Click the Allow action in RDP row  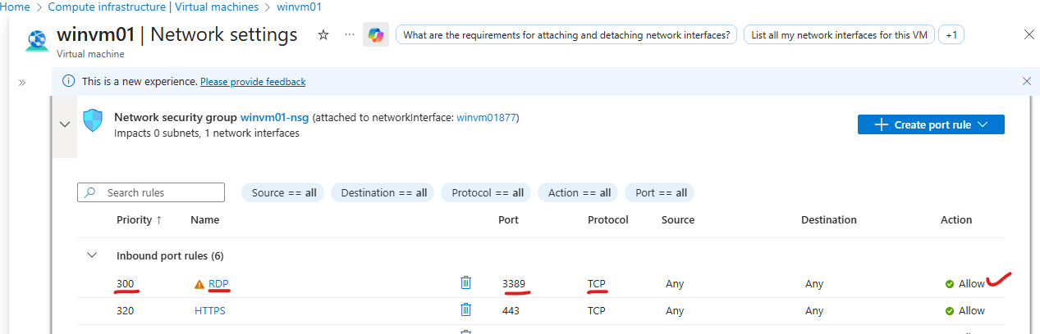pyautogui.click(x=965, y=283)
